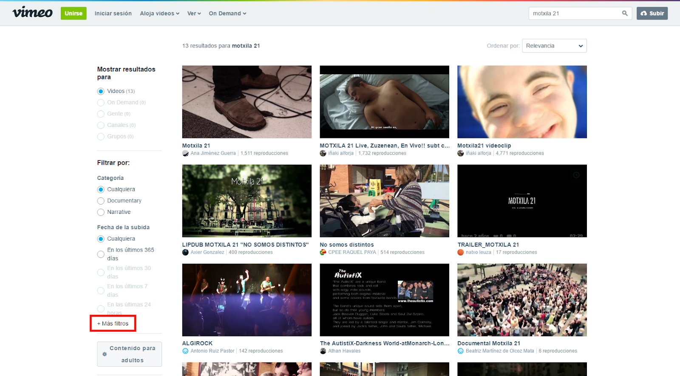Click watch later clock on TRAILER_MOTXILA 21 thumbnail
680x376 pixels.
pyautogui.click(x=576, y=175)
